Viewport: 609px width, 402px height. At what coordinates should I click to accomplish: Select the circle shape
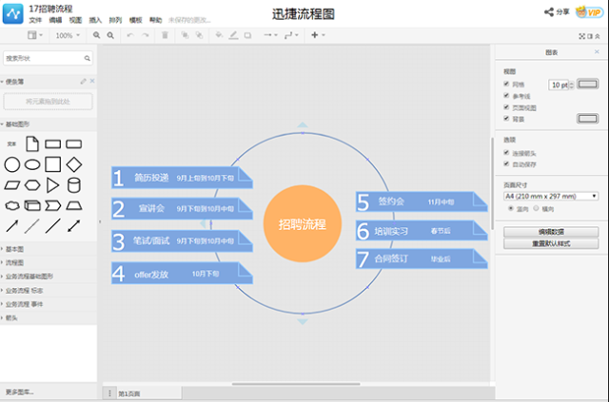(x=12, y=164)
